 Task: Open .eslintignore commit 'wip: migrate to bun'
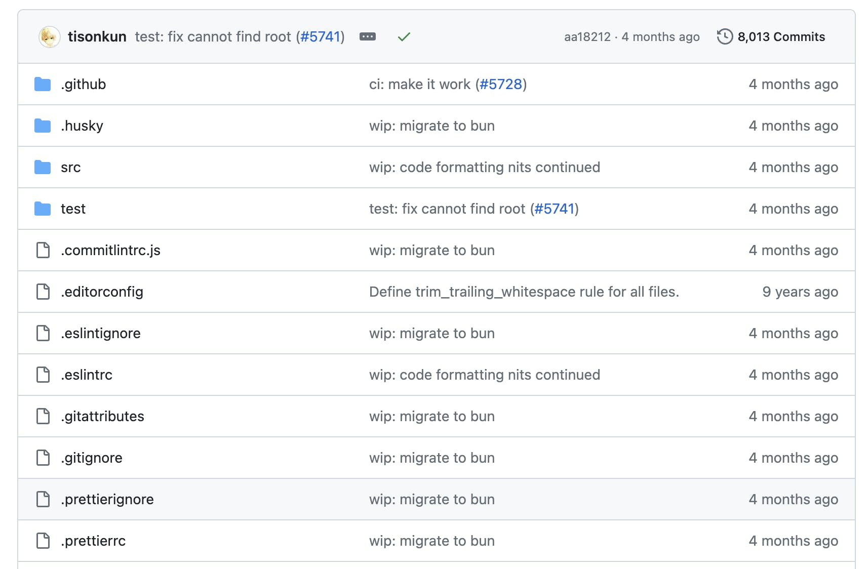pos(432,333)
